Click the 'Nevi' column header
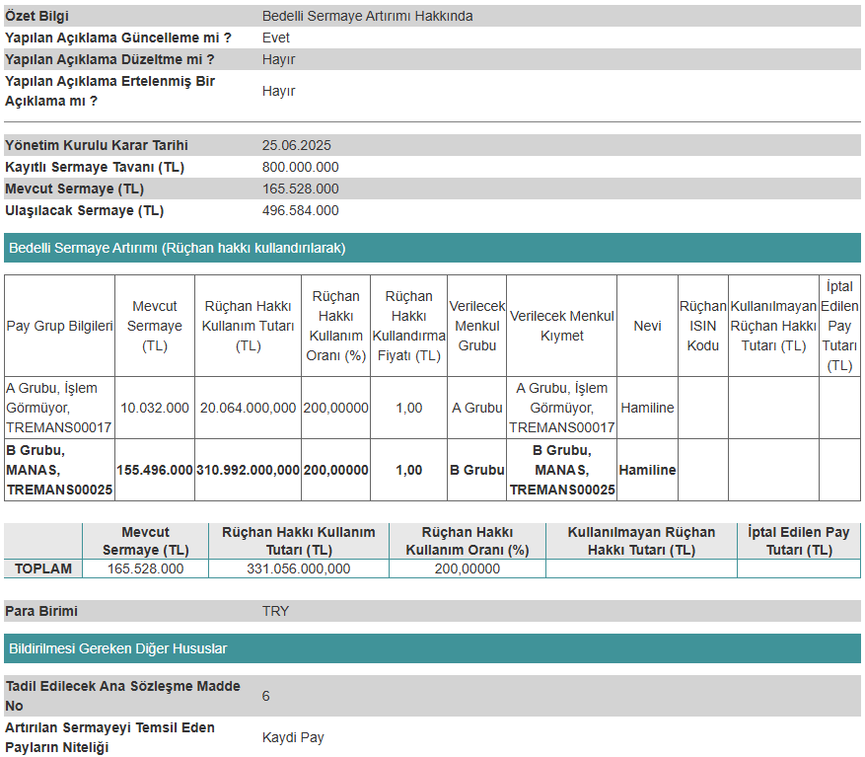Viewport: 865px width, 757px height. pyautogui.click(x=647, y=326)
